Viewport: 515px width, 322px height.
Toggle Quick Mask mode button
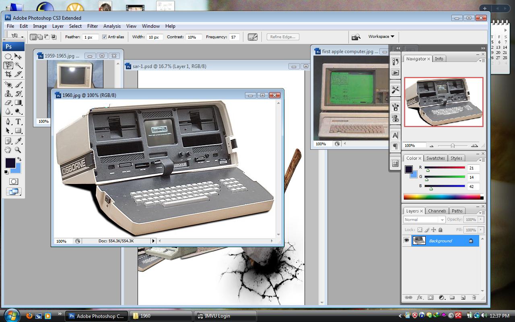click(14, 182)
